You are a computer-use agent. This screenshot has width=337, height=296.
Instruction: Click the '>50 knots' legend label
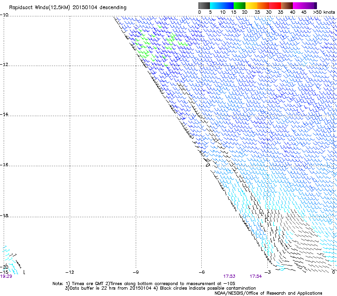point(324,12)
